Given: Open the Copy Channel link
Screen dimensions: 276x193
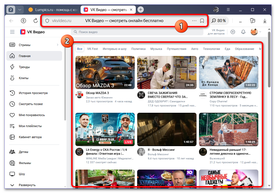Looking at the screenshot, I should pyautogui.click(x=218, y=101).
